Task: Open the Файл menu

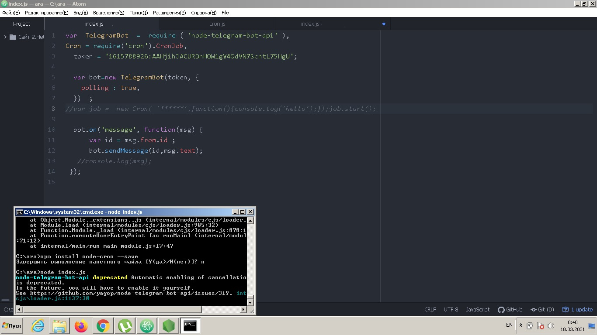Action: pyautogui.click(x=11, y=13)
